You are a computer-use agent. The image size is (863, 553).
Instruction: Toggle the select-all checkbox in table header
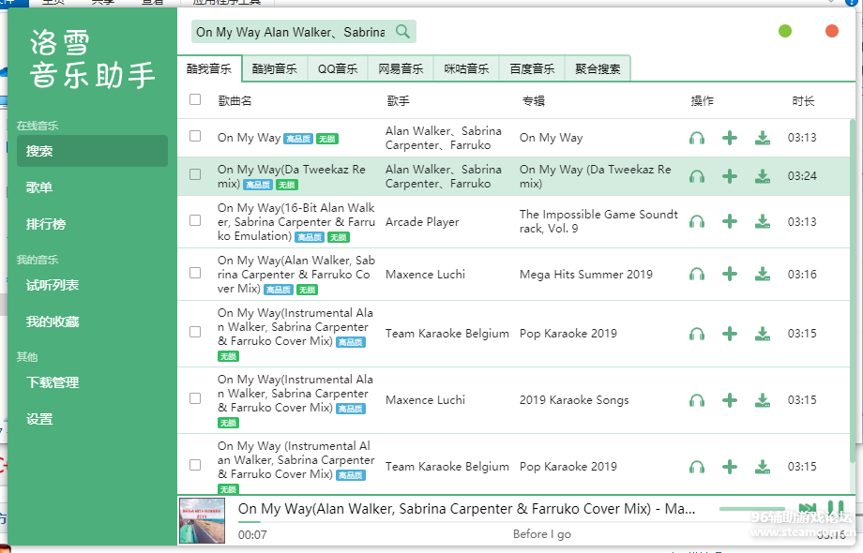195,99
